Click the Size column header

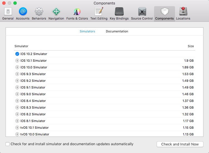pos(191,46)
